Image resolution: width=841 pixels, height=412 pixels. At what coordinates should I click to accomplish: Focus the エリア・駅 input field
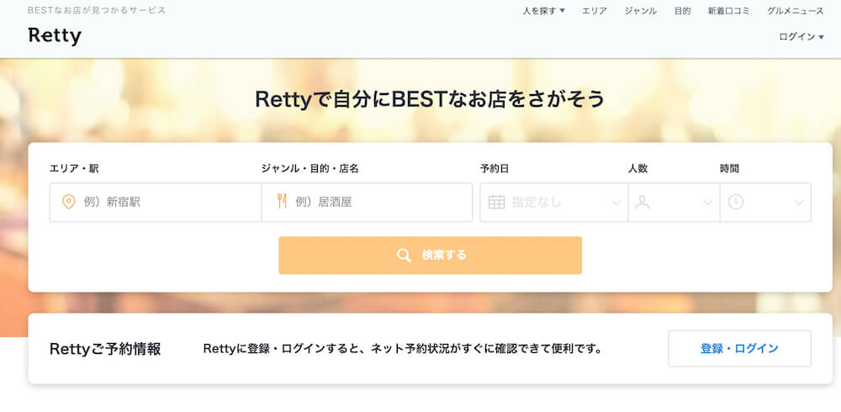tap(156, 203)
